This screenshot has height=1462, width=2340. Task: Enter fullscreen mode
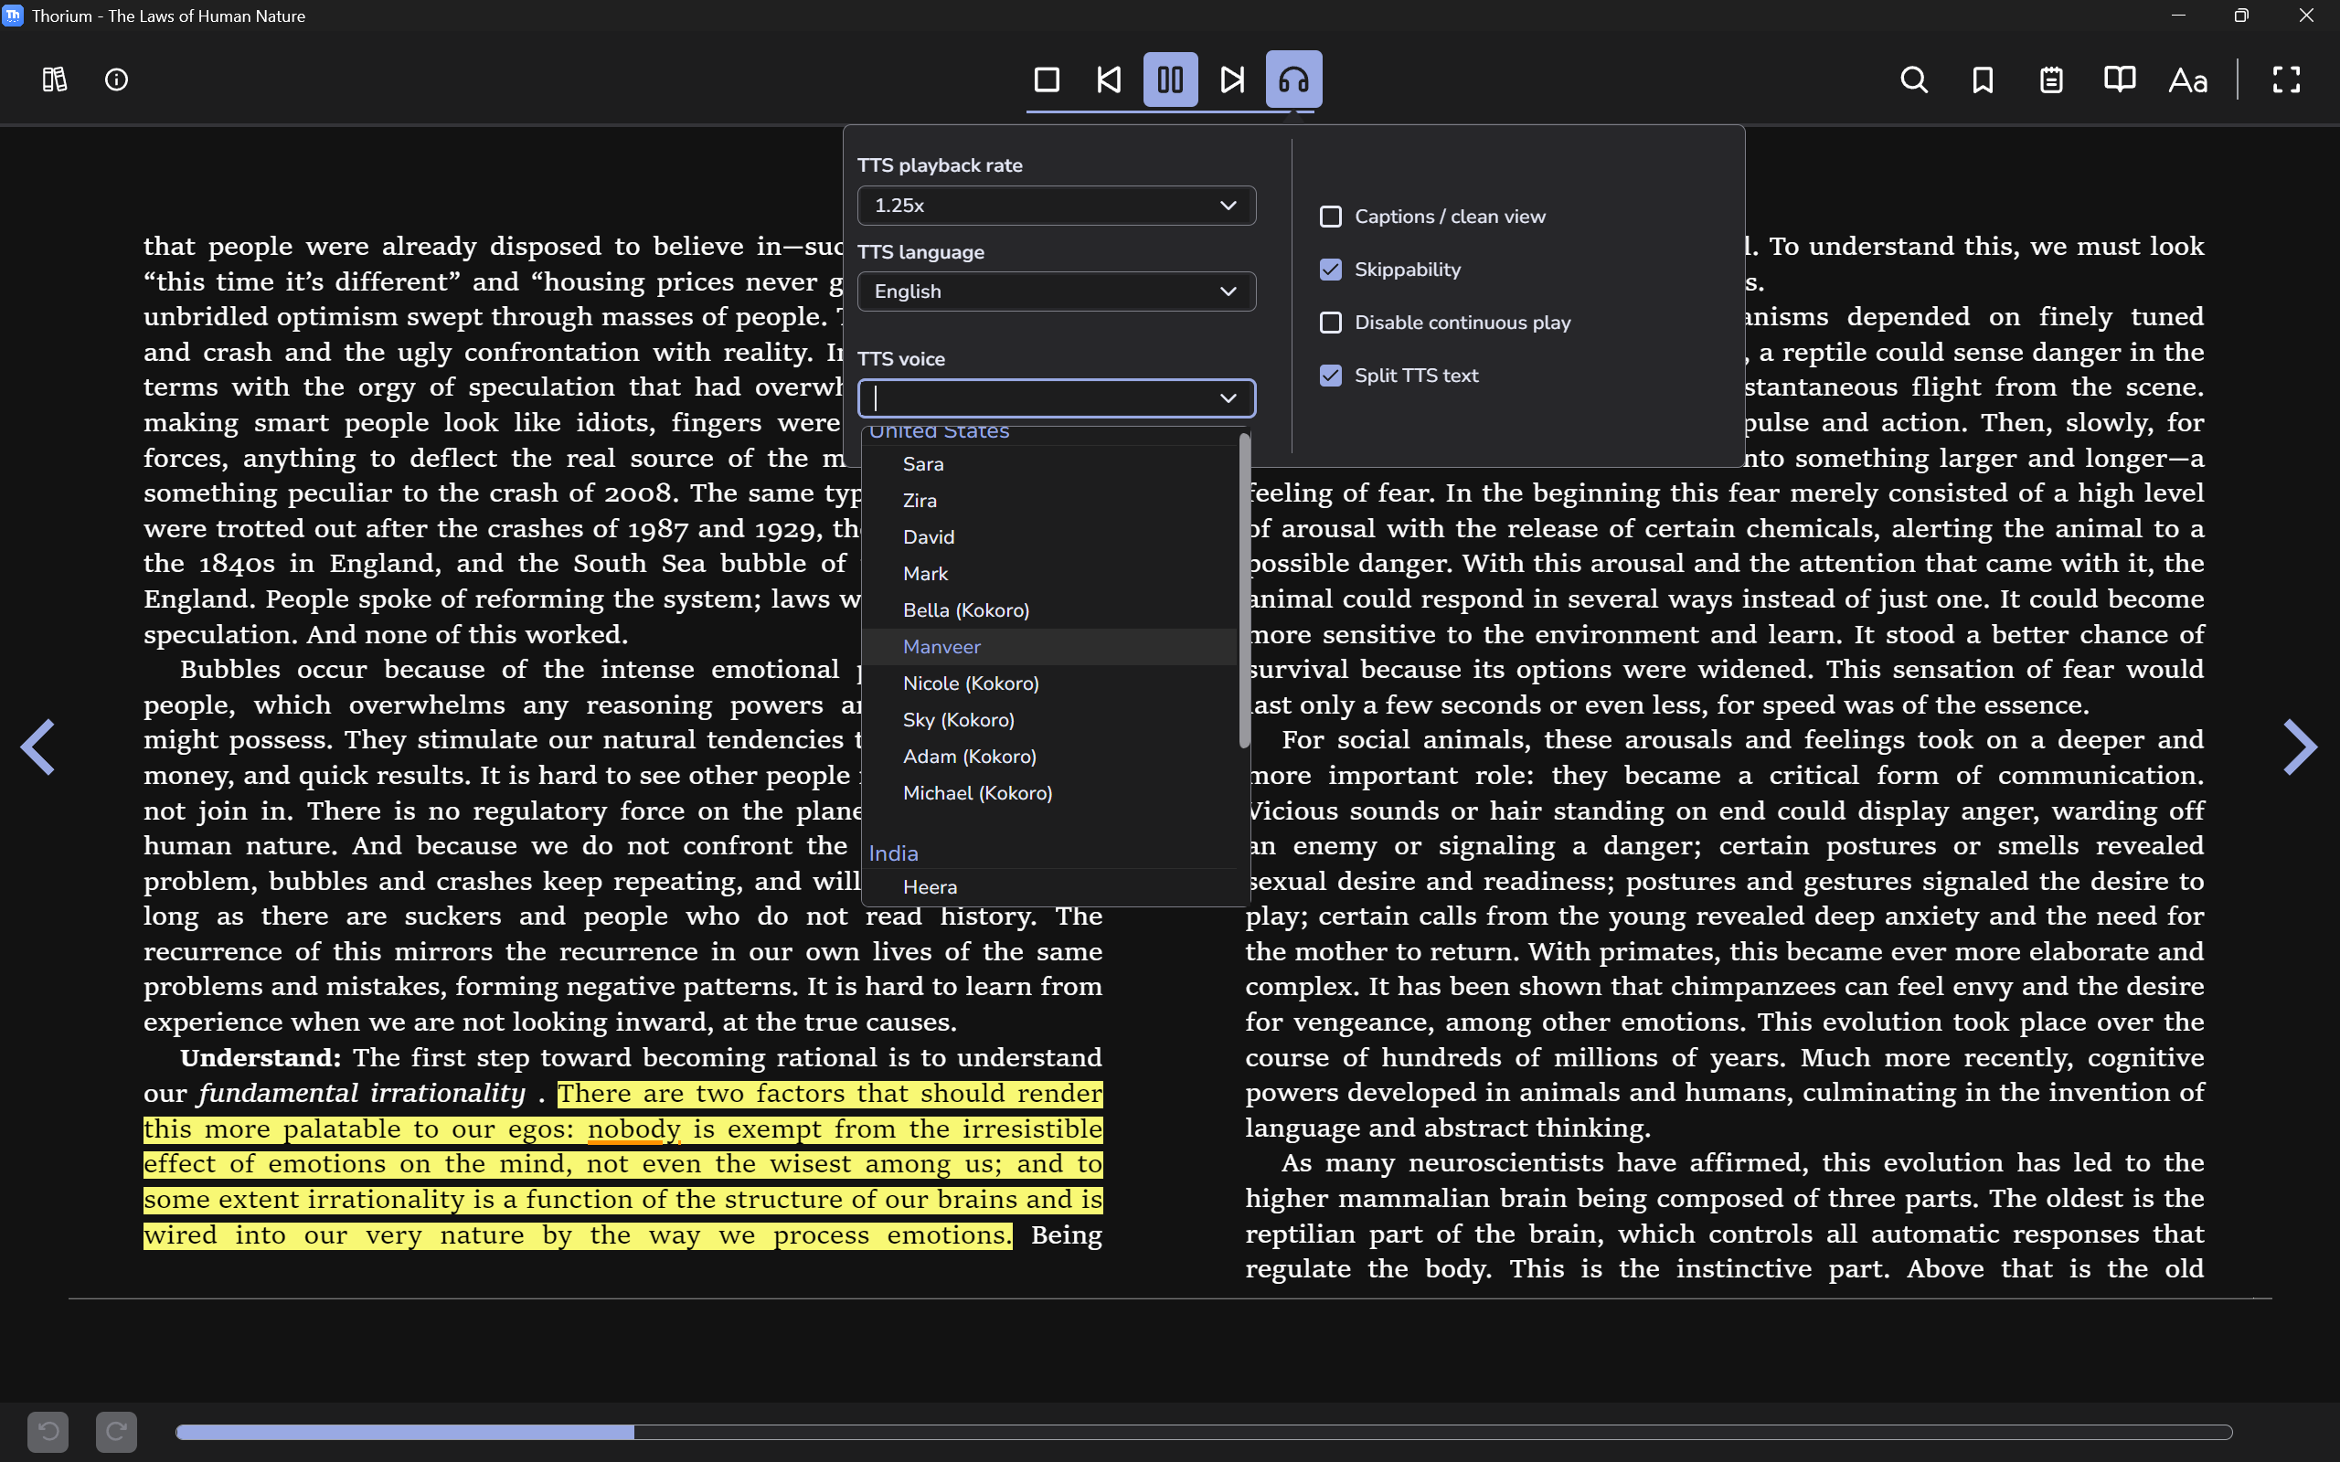tap(2286, 79)
